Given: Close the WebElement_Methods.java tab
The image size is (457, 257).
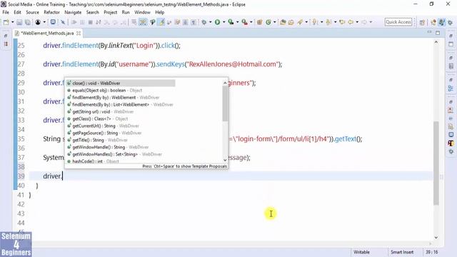Looking at the screenshot, I should [79, 34].
